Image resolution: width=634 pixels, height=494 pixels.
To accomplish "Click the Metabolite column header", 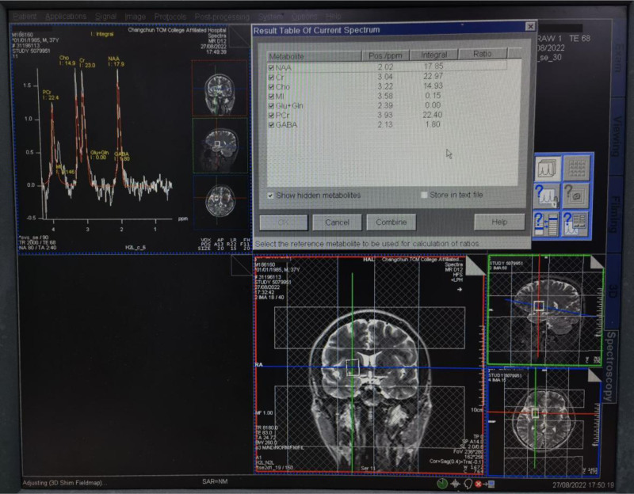I will point(314,56).
